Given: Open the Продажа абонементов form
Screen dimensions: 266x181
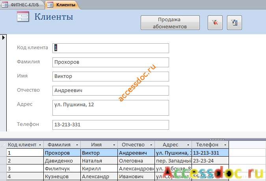Looking at the screenshot, I should pyautogui.click(x=170, y=23).
